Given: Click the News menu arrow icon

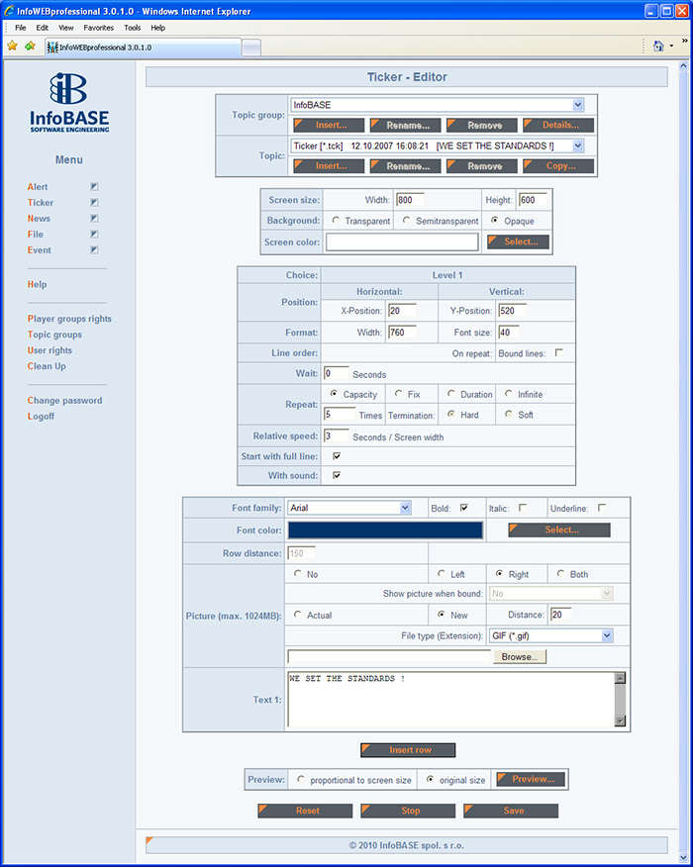Looking at the screenshot, I should 95,219.
